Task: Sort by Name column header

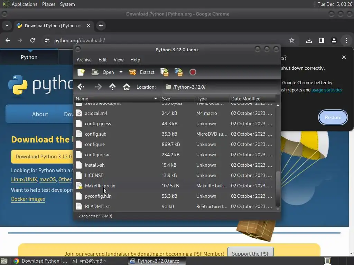Action: pyautogui.click(x=117, y=99)
